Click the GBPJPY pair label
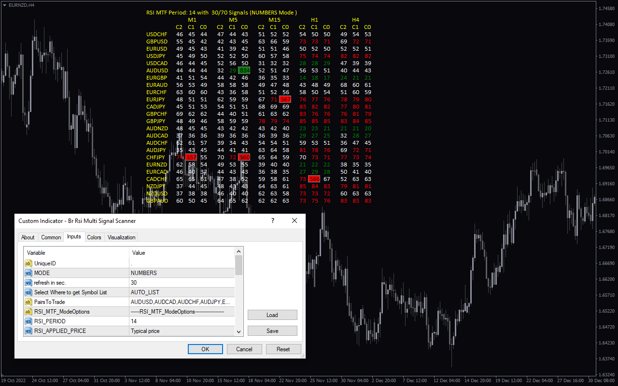Viewport: 618px width, 386px height. 156,121
